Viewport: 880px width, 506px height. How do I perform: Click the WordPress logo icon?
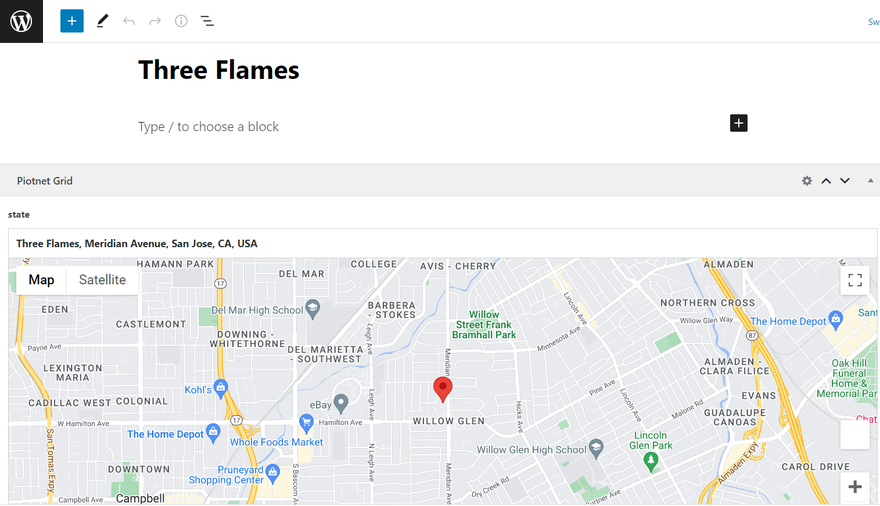[21, 21]
